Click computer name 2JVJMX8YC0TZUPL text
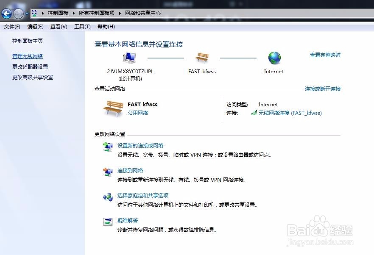The height and width of the screenshot is (255, 374). 130,72
